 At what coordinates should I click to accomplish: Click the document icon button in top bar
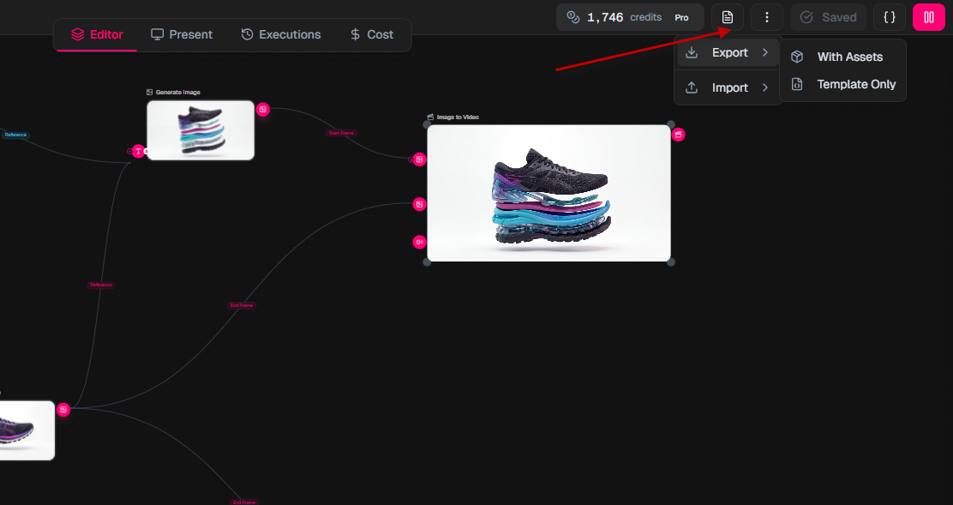pyautogui.click(x=727, y=17)
